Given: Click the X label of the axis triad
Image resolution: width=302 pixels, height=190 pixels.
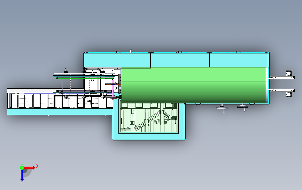Looking at the screenshot, I should [37, 166].
